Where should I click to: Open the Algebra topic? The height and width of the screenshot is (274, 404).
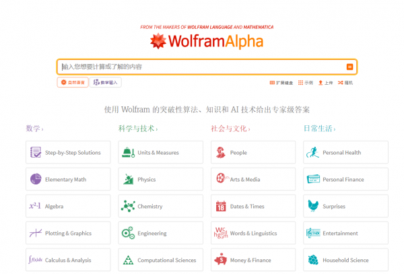tap(68, 206)
